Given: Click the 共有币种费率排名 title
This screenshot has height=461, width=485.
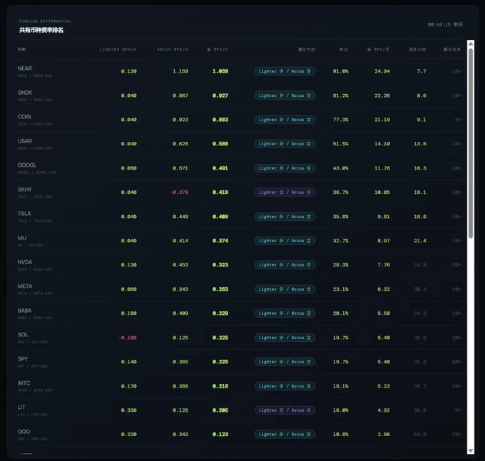Looking at the screenshot, I should (x=41, y=30).
